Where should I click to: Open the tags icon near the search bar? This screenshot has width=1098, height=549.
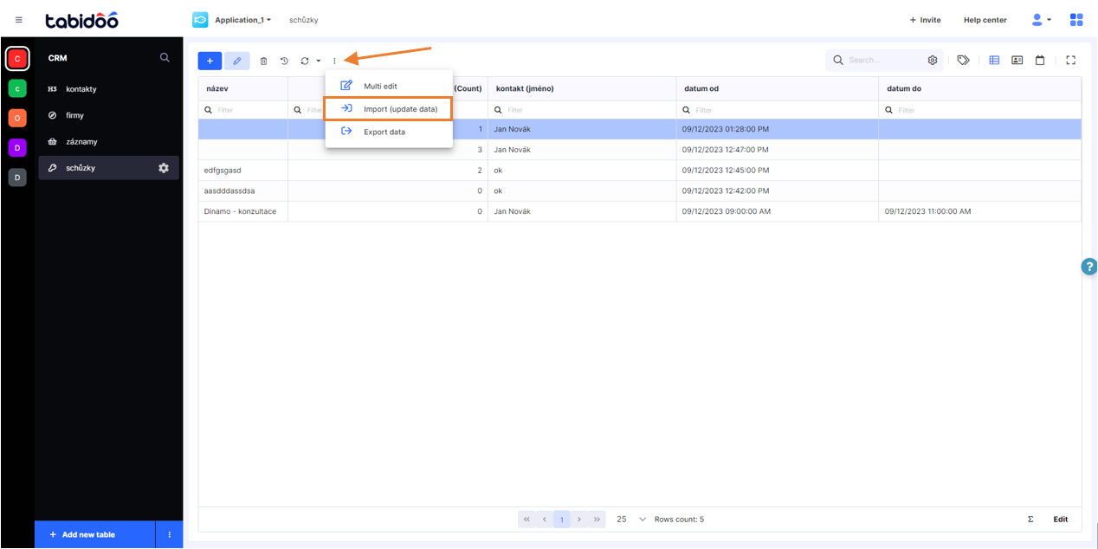pyautogui.click(x=962, y=60)
